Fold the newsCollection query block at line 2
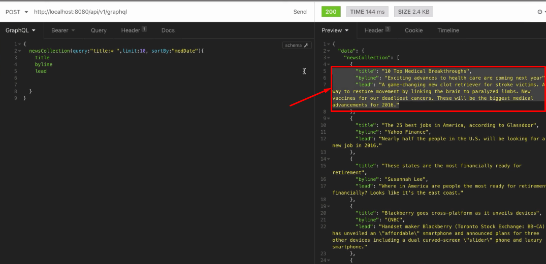This screenshot has width=546, height=264. point(19,51)
